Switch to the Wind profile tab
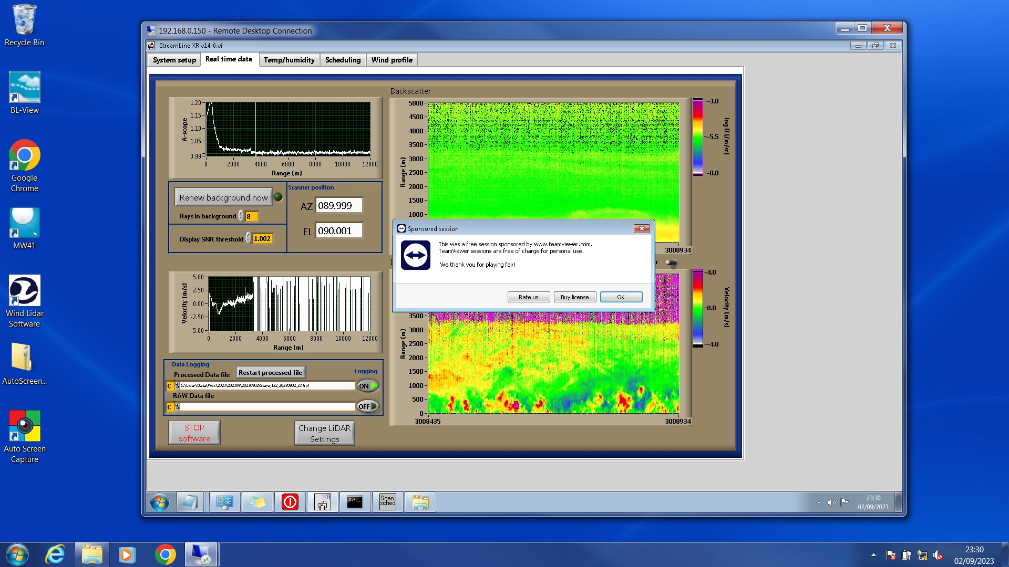 tap(392, 60)
